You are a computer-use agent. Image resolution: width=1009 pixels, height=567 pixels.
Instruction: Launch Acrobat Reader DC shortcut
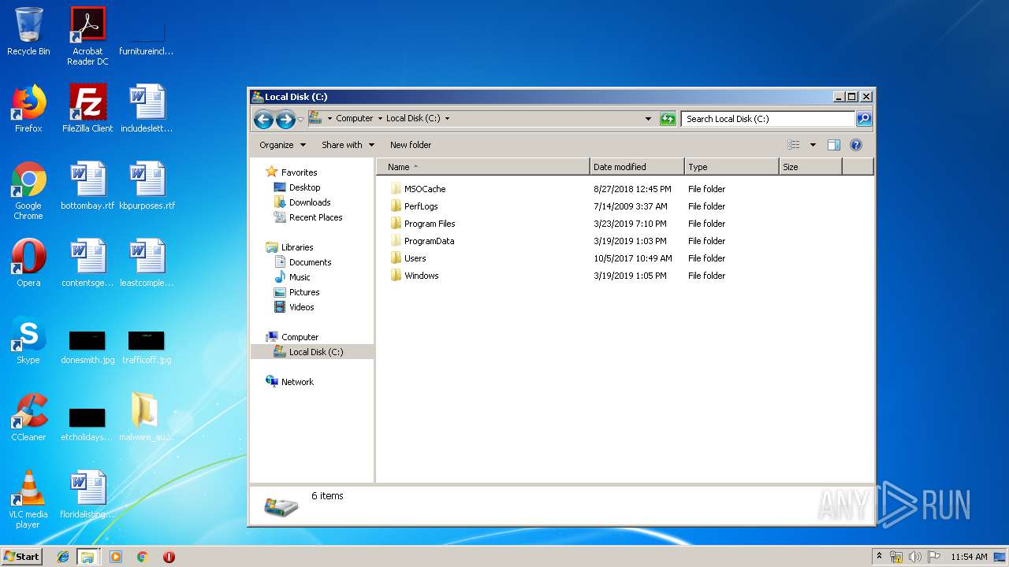click(x=87, y=36)
